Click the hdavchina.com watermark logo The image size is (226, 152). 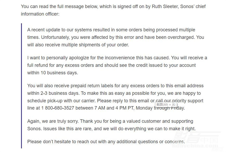point(197,140)
